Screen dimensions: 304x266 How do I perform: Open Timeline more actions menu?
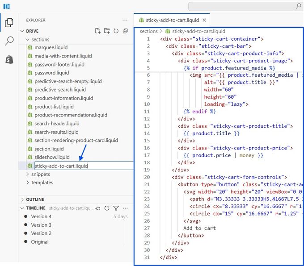[125, 208]
